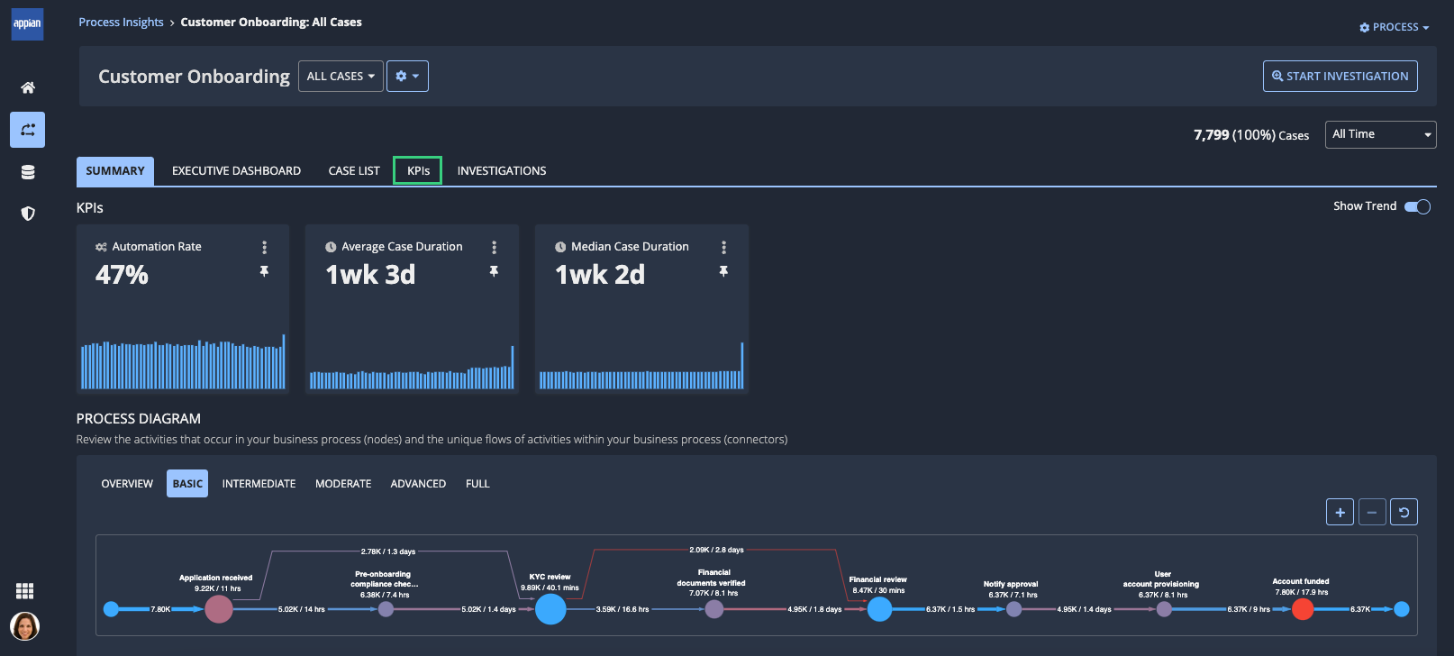The height and width of the screenshot is (656, 1454).
Task: Click the process start node
Action: tap(111, 609)
